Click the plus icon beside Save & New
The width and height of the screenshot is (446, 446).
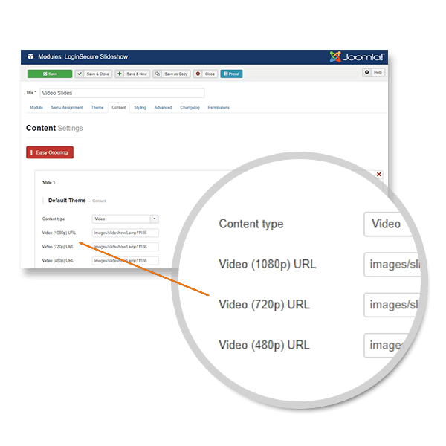(120, 74)
